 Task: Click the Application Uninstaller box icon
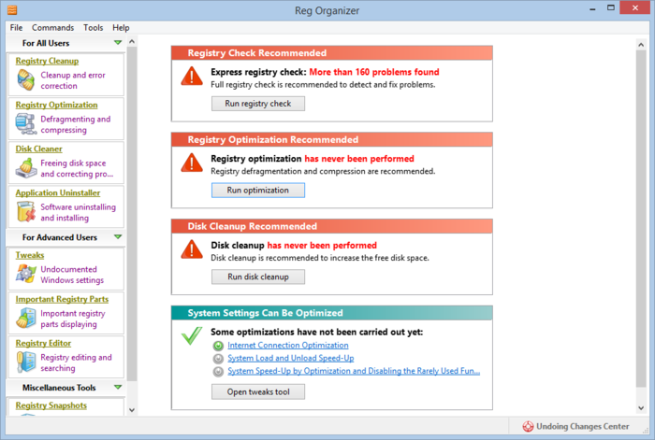coord(25,212)
